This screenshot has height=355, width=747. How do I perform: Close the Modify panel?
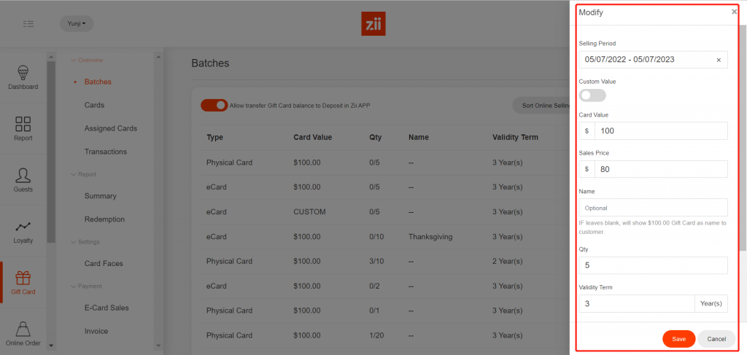(x=734, y=12)
